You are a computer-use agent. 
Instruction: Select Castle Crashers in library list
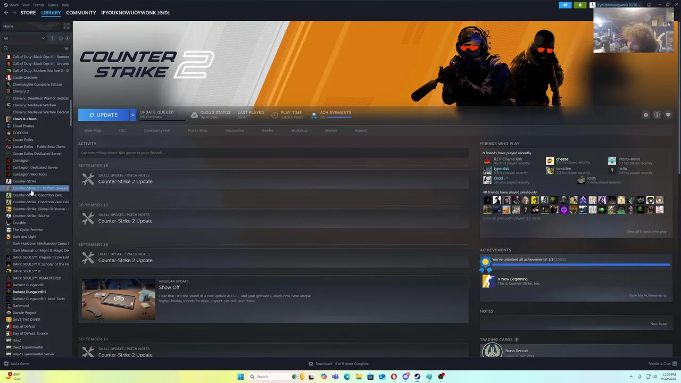pos(24,78)
